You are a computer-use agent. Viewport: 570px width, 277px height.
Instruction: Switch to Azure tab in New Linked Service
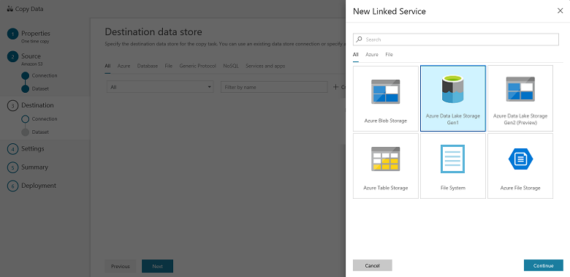(372, 55)
